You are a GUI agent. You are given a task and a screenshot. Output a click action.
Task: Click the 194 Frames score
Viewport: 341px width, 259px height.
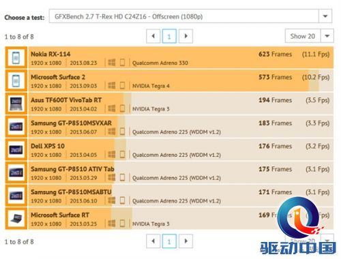click(x=275, y=100)
